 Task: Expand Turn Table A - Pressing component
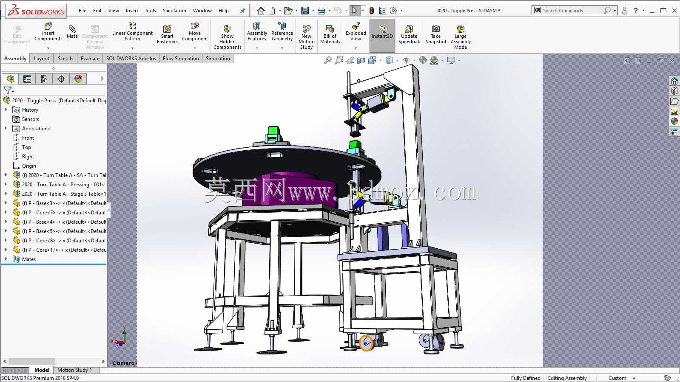tap(6, 184)
